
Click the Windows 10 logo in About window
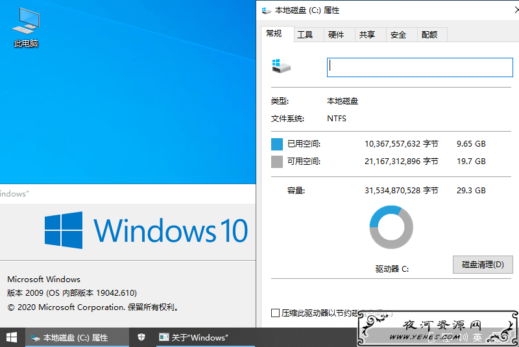(x=146, y=230)
